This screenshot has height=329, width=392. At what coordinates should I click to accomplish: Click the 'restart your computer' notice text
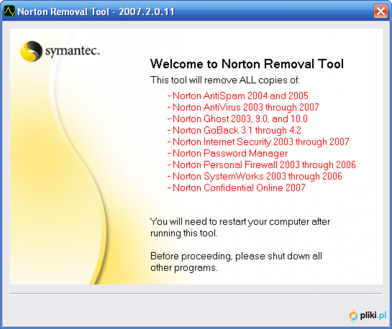pyautogui.click(x=240, y=227)
